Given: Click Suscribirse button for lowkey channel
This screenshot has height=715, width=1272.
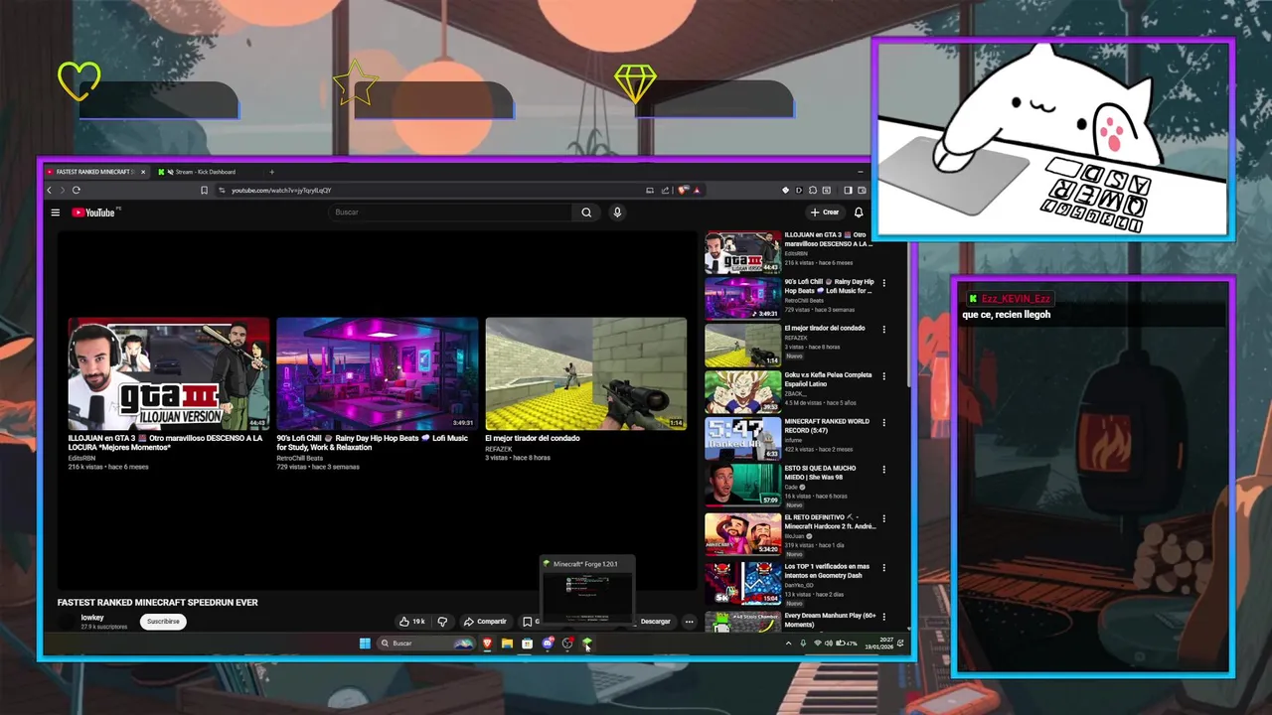Looking at the screenshot, I should [163, 622].
